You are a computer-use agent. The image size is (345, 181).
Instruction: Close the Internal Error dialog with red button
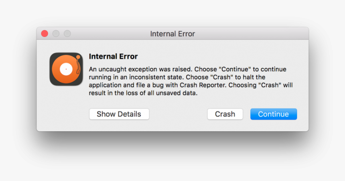[45, 34]
